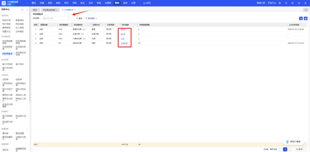Click the 查询 search button
The width and height of the screenshot is (310, 152).
coord(79,18)
